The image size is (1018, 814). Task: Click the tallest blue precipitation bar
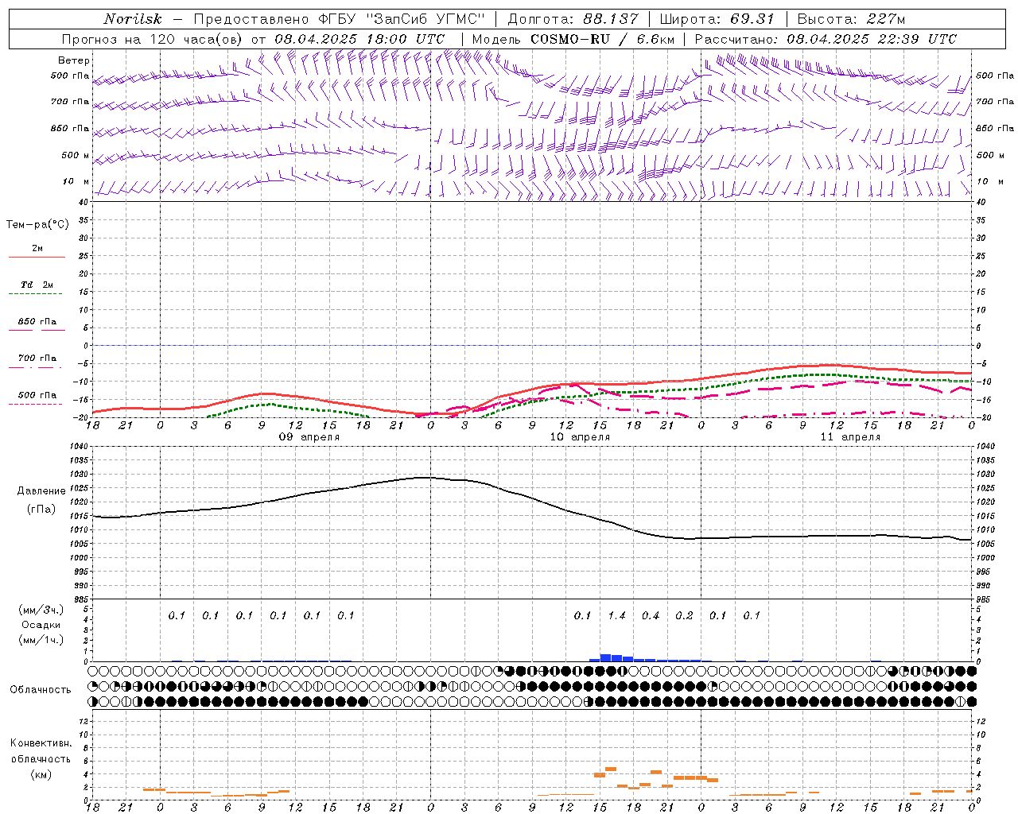pos(605,657)
